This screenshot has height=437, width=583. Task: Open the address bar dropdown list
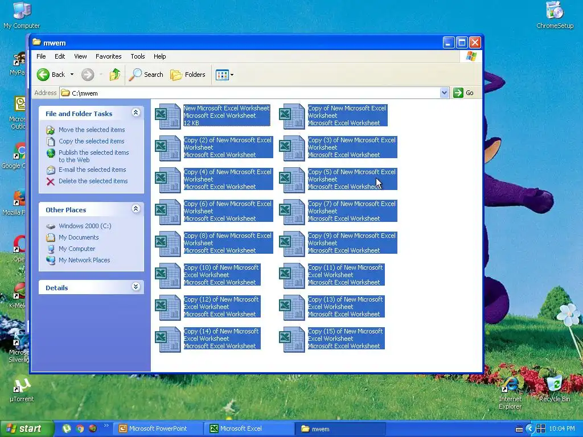click(x=444, y=93)
